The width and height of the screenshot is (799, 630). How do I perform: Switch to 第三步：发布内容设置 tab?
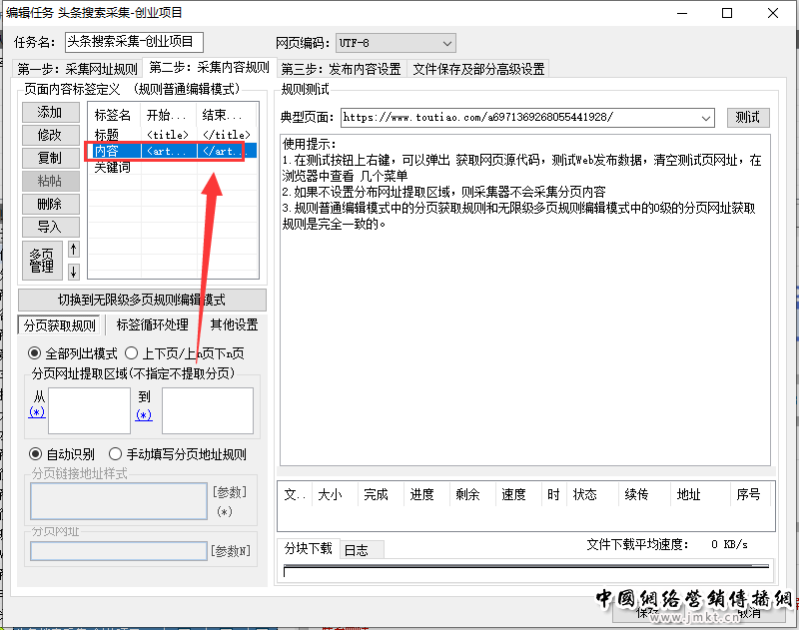[x=341, y=69]
